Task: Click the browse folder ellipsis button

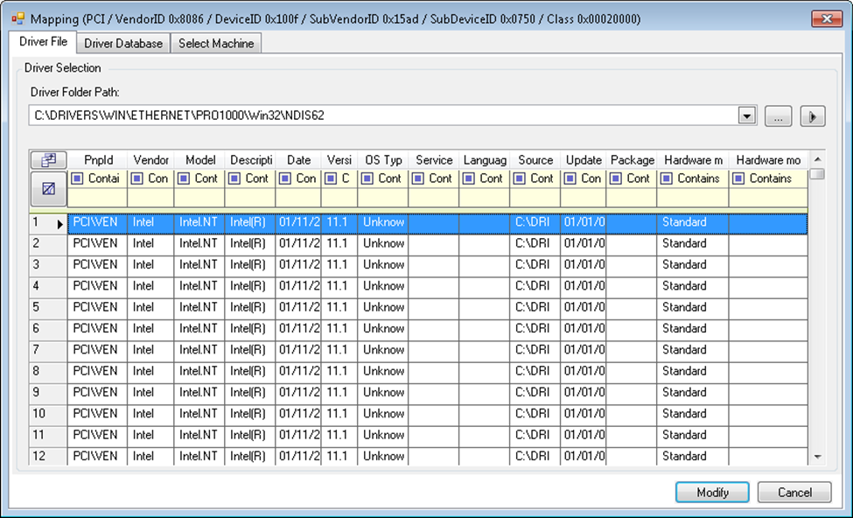Action: [778, 116]
